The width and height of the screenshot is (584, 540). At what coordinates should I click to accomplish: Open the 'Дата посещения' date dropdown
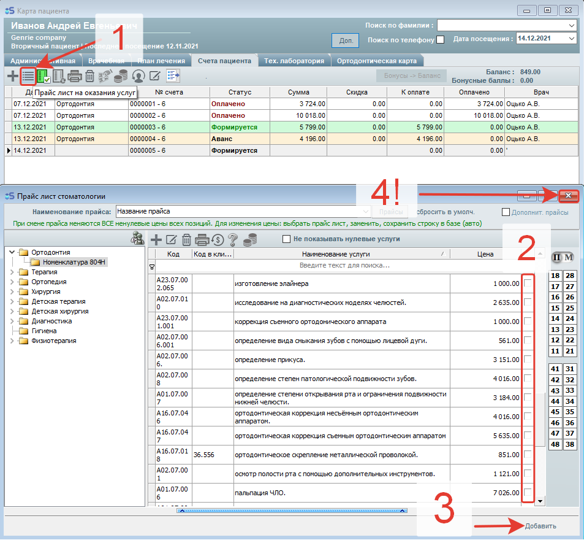point(572,38)
